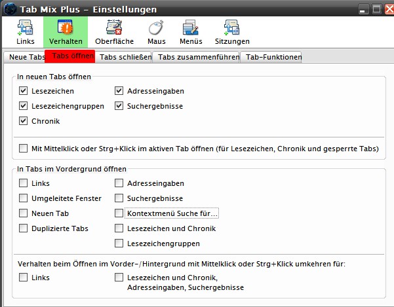Check the Neuen Tab checkbox

(24, 213)
